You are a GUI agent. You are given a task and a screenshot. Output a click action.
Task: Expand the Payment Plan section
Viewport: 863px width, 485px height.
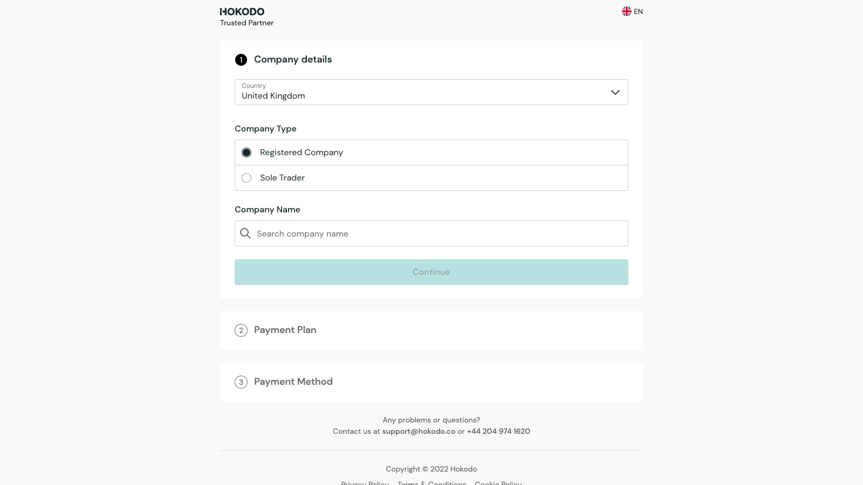285,330
